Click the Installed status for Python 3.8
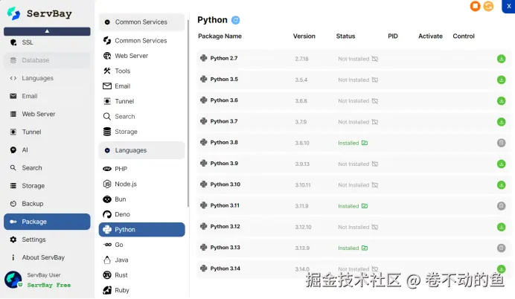This screenshot has width=515, height=299. 353,143
